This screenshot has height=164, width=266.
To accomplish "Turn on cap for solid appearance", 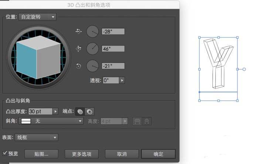I will coord(80,111).
